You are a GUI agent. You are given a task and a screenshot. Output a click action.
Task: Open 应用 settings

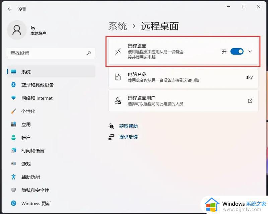coord(51,124)
